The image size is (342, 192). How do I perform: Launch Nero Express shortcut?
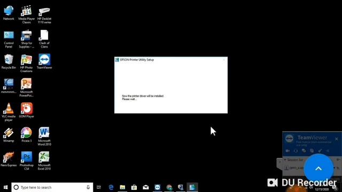[x=9, y=159]
